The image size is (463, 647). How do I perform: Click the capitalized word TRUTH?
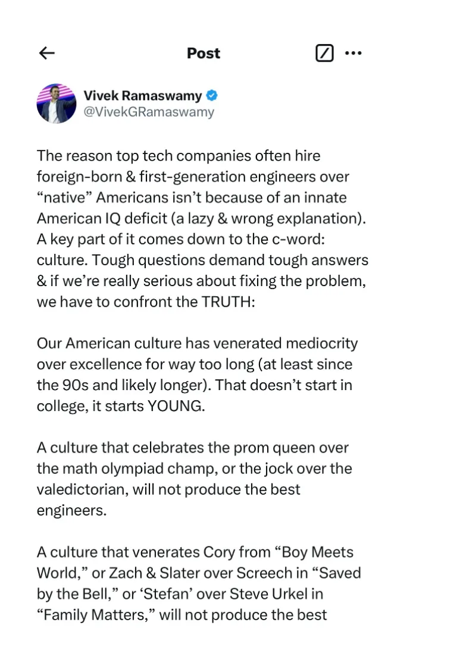[227, 301]
